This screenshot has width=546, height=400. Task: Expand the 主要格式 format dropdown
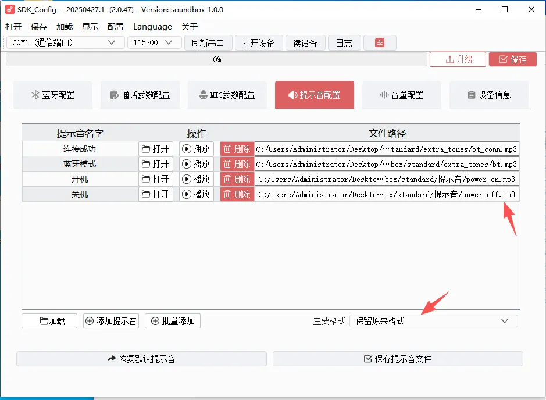434,321
